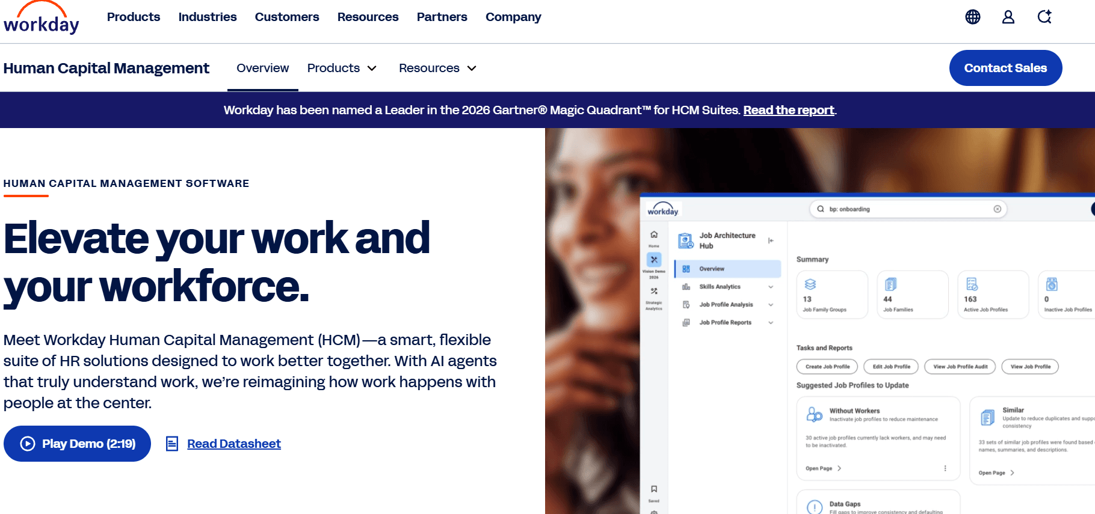Image resolution: width=1095 pixels, height=514 pixels.
Task: Open the Partners menu in top navigation
Action: (x=442, y=17)
